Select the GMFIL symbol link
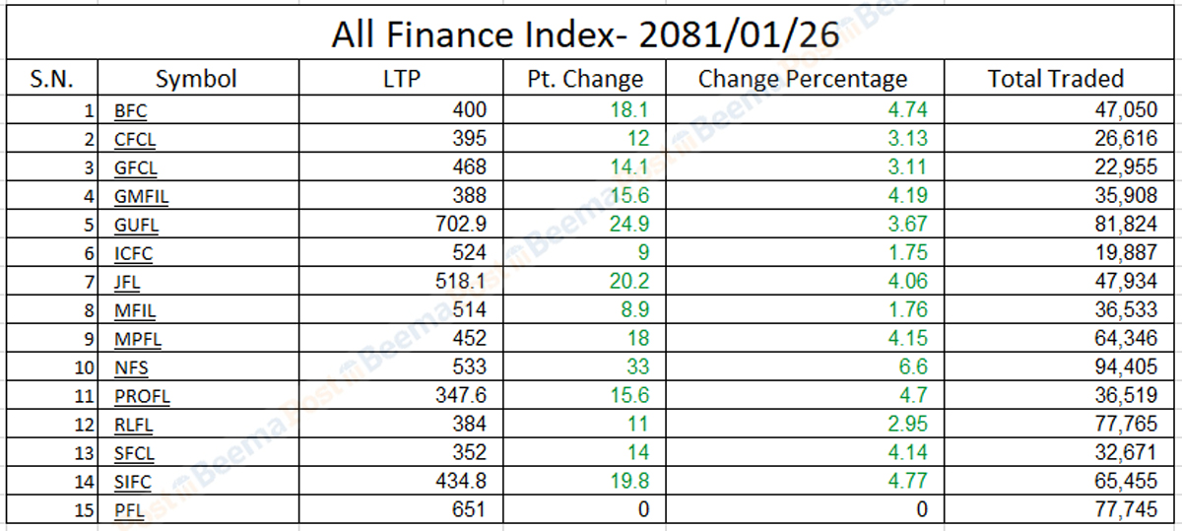This screenshot has height=531, width=1182. pyautogui.click(x=141, y=197)
